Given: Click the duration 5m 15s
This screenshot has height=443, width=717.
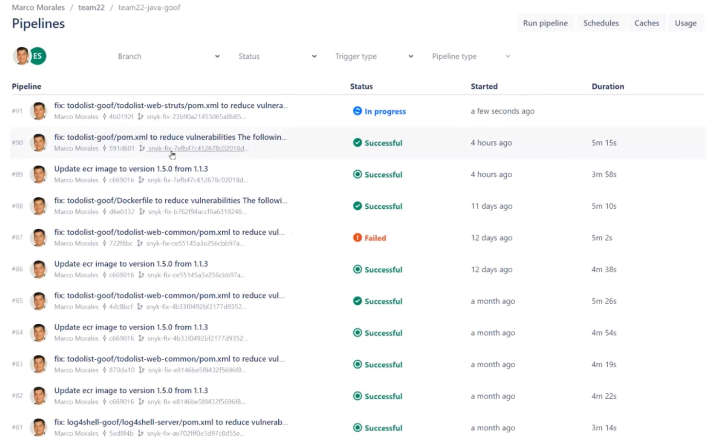Looking at the screenshot, I should click(x=604, y=143).
